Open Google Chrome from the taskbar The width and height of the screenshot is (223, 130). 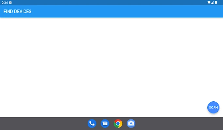[118, 123]
